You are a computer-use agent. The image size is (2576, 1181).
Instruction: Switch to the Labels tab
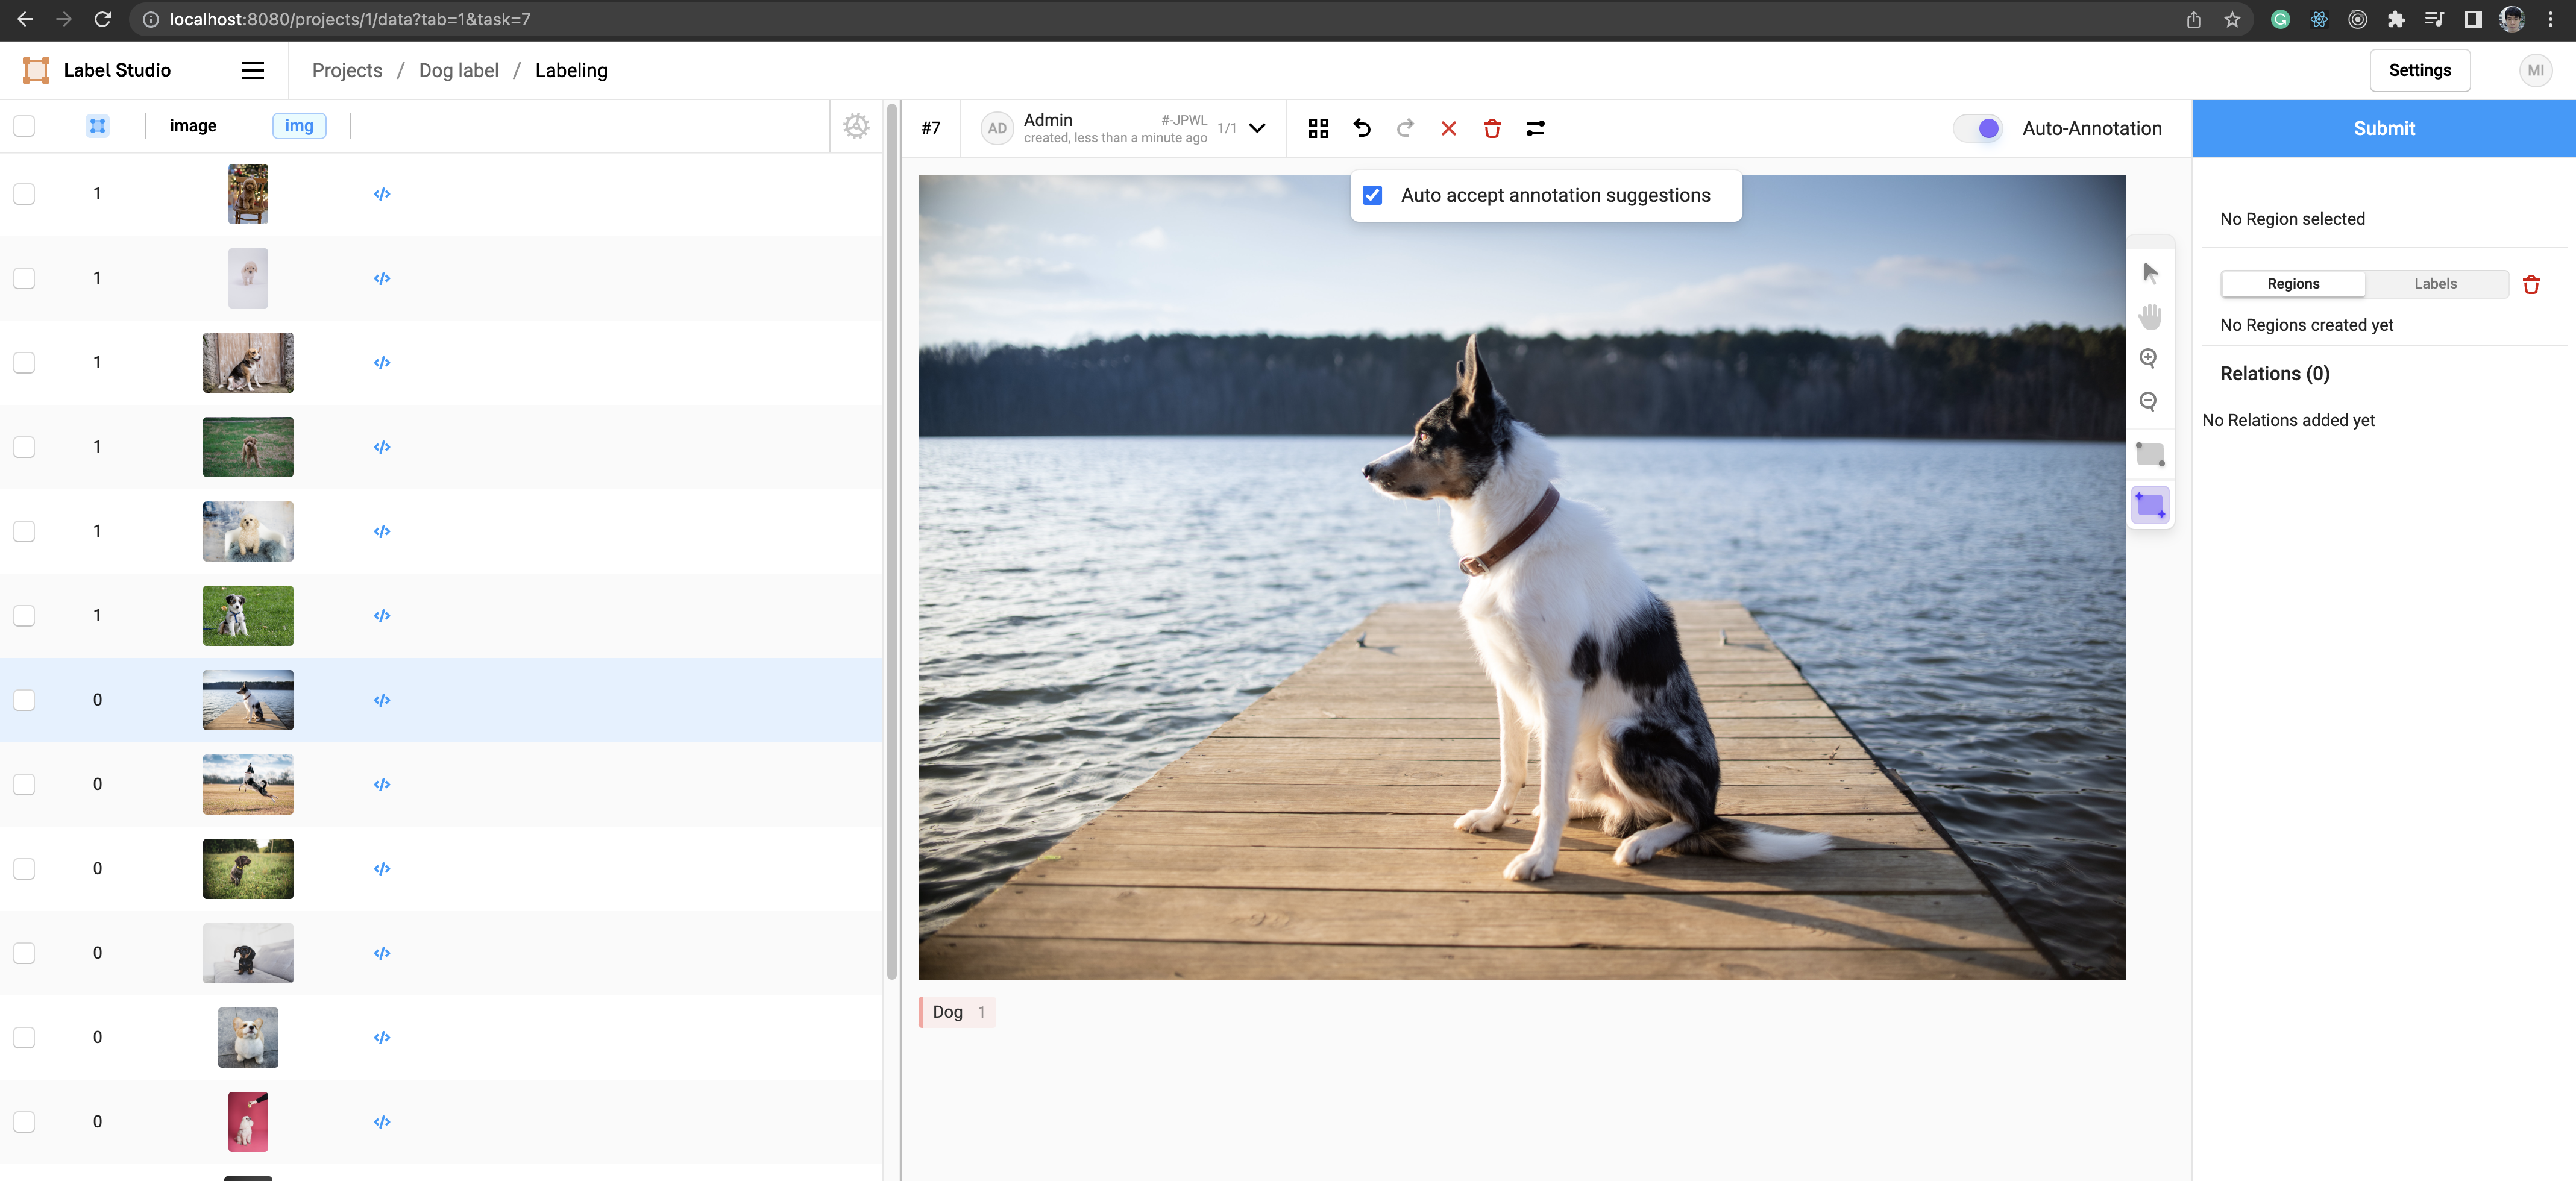coord(2435,284)
